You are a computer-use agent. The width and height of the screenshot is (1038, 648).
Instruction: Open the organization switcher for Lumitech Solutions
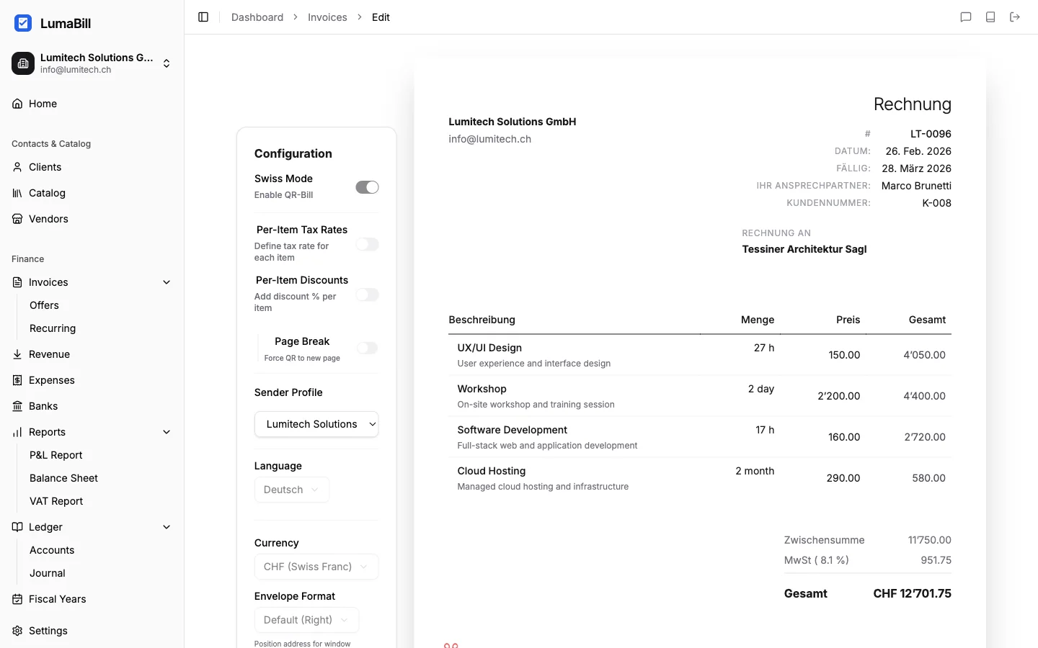[166, 63]
